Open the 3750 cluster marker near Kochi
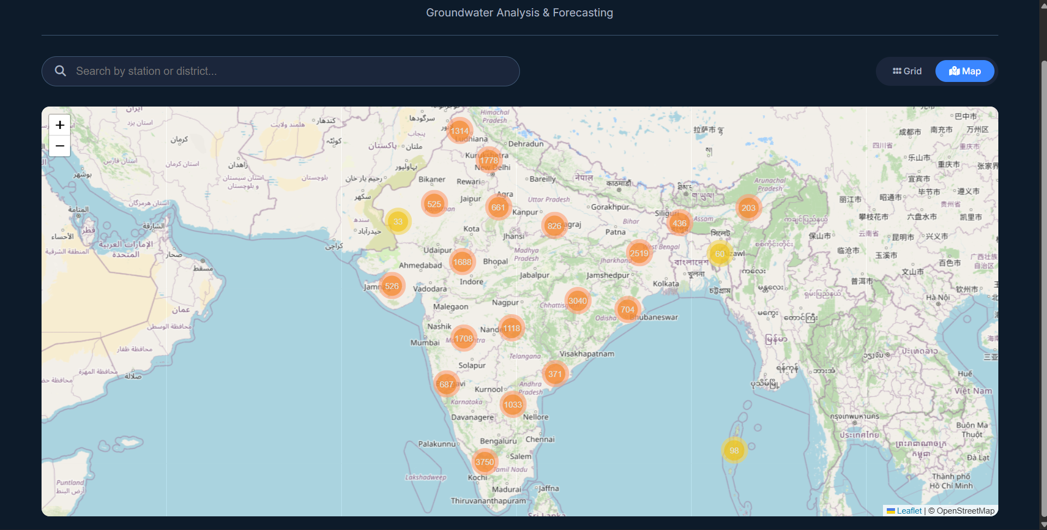This screenshot has height=530, width=1047. click(x=485, y=462)
